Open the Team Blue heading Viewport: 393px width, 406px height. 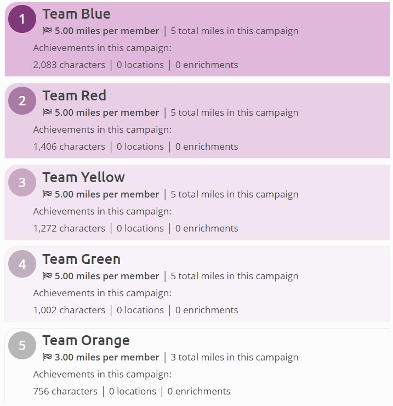(76, 14)
